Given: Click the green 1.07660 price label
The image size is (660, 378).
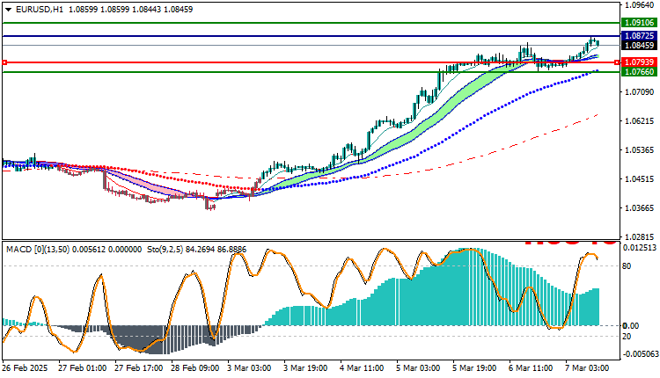Looking at the screenshot, I should click(x=640, y=72).
